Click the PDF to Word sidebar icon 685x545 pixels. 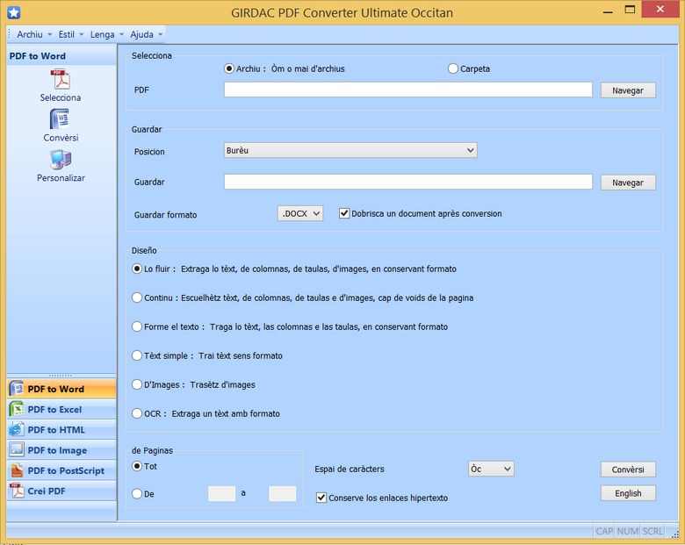click(17, 389)
